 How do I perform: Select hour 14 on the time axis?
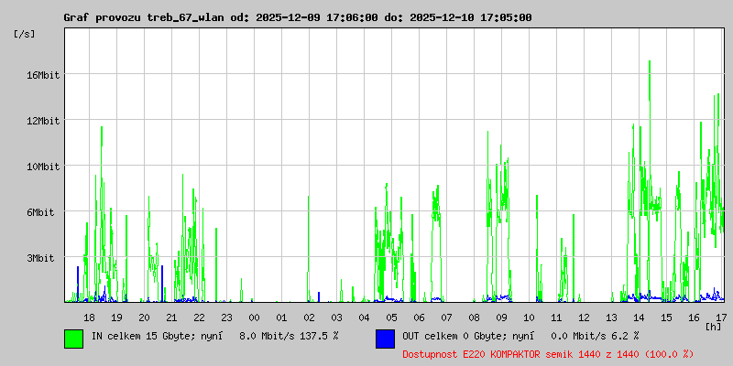(x=639, y=317)
